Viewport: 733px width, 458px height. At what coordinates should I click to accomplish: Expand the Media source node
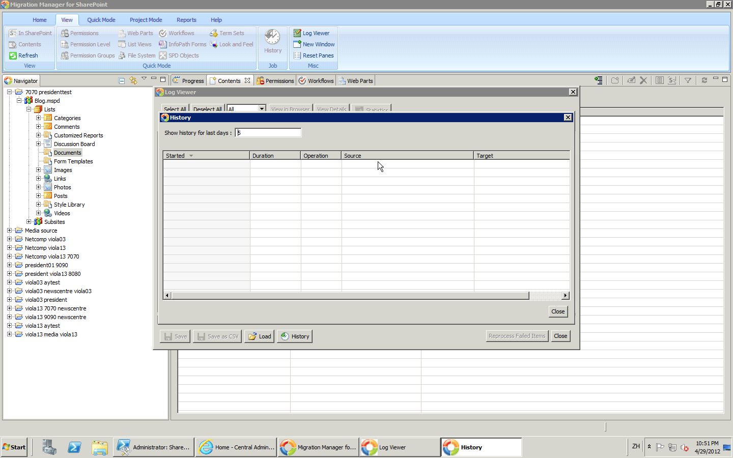9,231
